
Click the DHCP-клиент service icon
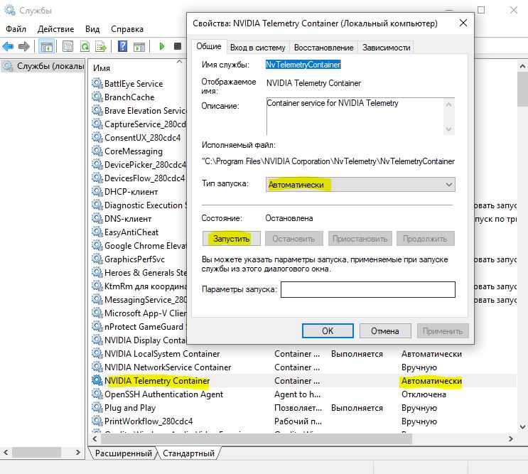[x=97, y=191]
